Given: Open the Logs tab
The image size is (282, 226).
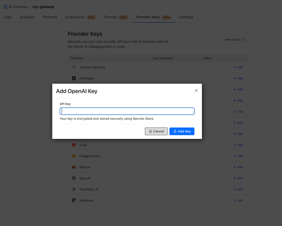Looking at the screenshot, I should [x=8, y=17].
